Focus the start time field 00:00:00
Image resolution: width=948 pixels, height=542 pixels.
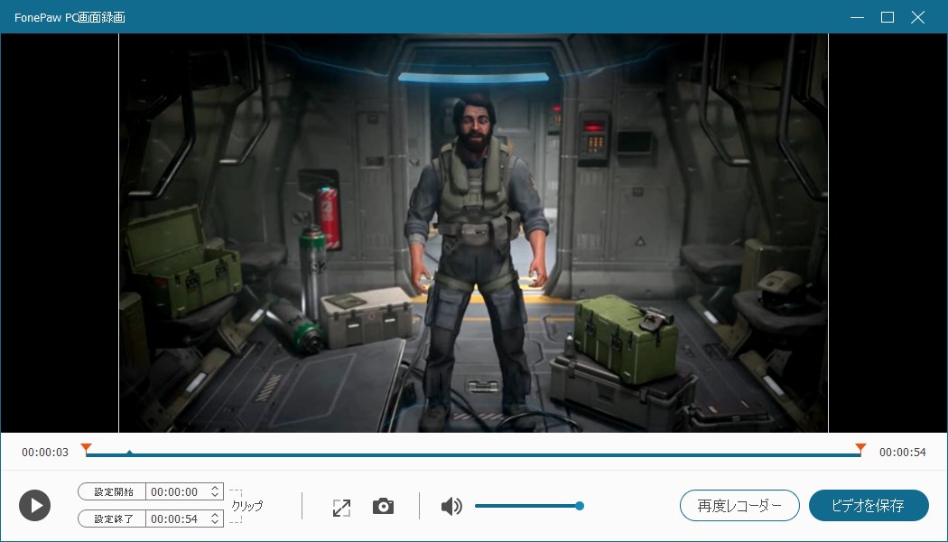click(x=174, y=491)
